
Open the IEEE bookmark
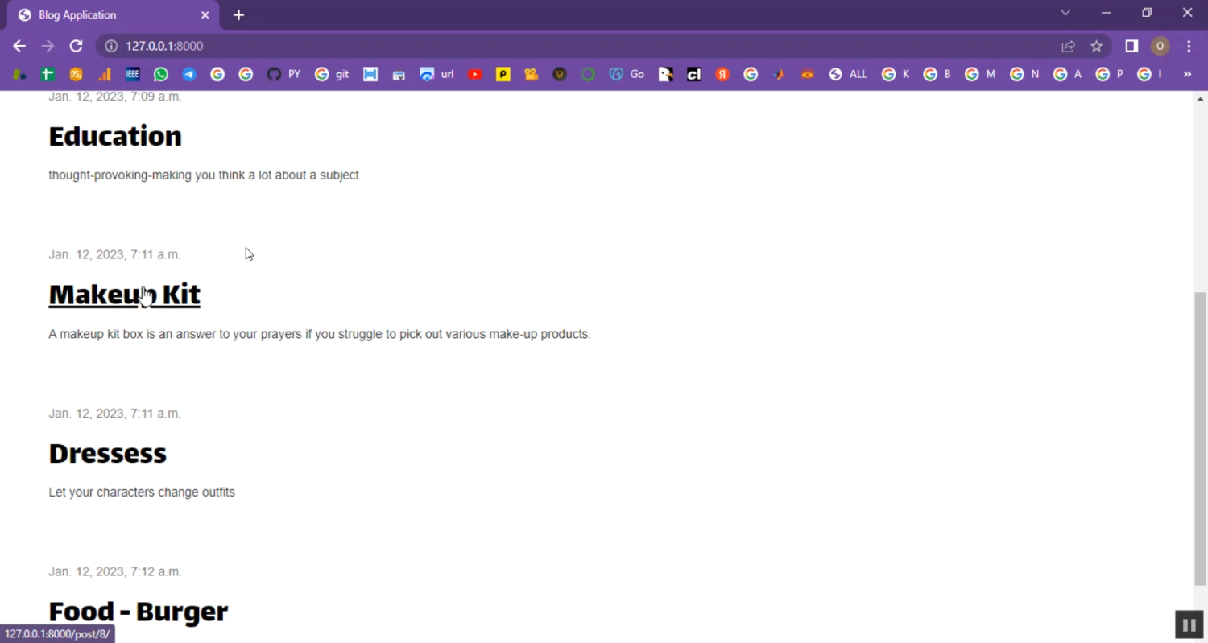133,74
